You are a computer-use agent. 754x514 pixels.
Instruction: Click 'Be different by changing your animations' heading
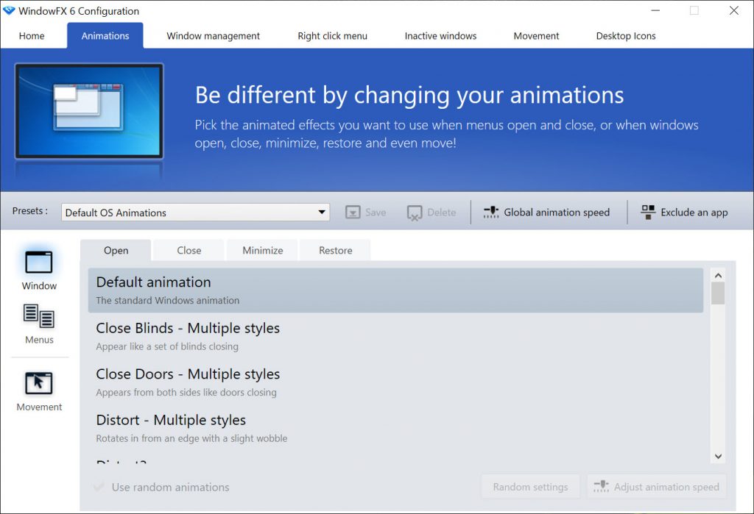pyautogui.click(x=409, y=95)
